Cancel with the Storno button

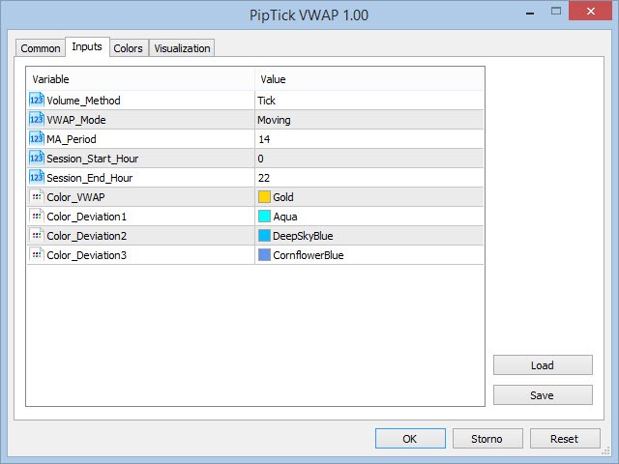click(487, 438)
